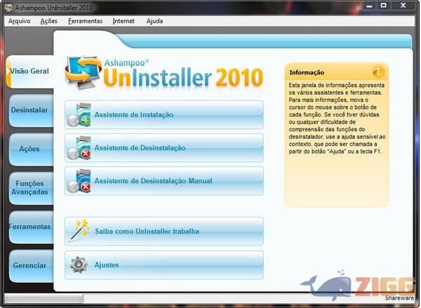Click the magic wand stars icon
421x308 pixels.
coord(80,230)
